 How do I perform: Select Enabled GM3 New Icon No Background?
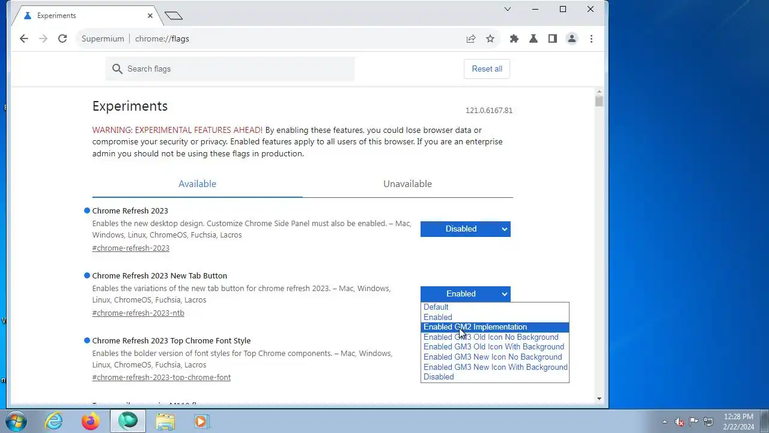click(495, 357)
